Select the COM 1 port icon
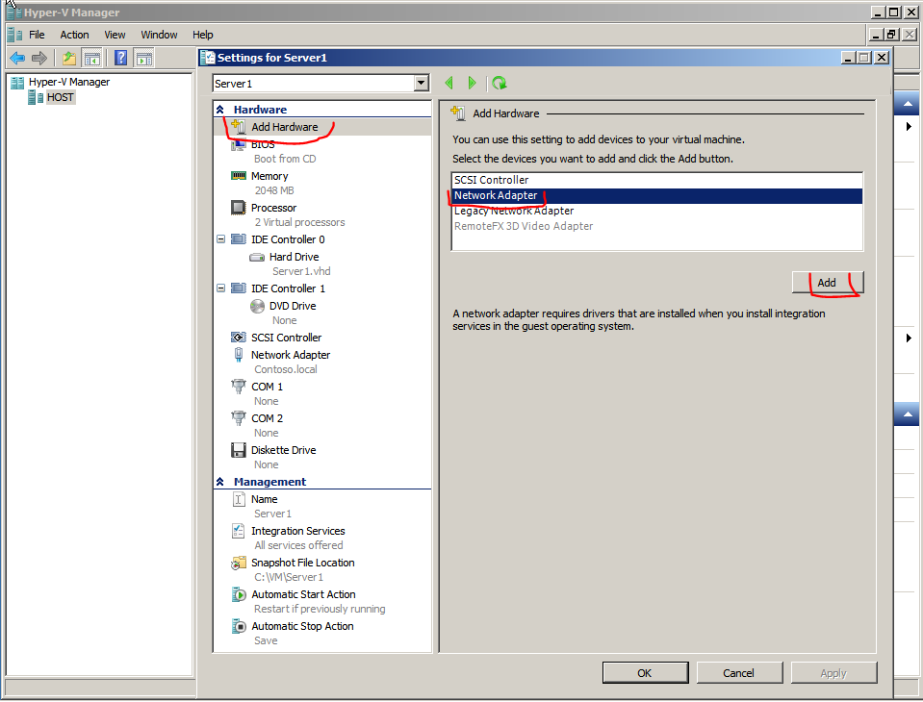Viewport: 923px width, 702px height. click(239, 387)
